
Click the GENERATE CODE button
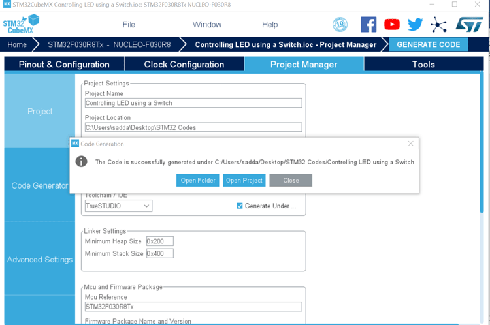429,44
